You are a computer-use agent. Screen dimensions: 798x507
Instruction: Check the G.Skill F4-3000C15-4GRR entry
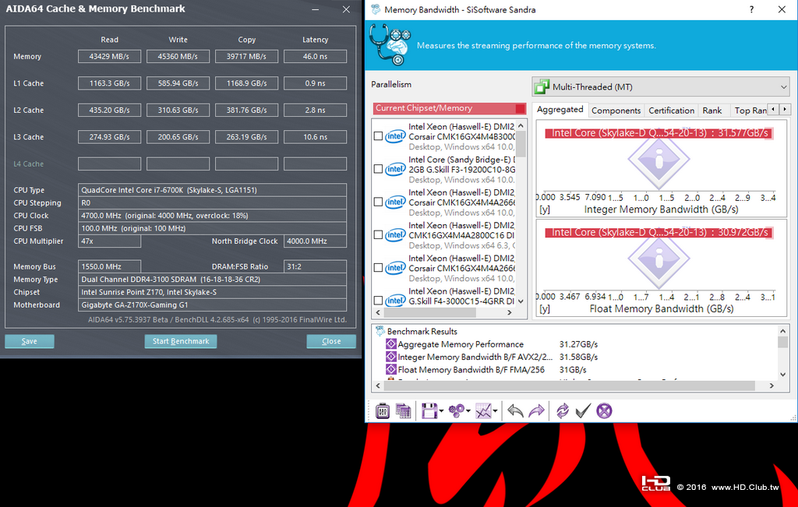pyautogui.click(x=378, y=301)
